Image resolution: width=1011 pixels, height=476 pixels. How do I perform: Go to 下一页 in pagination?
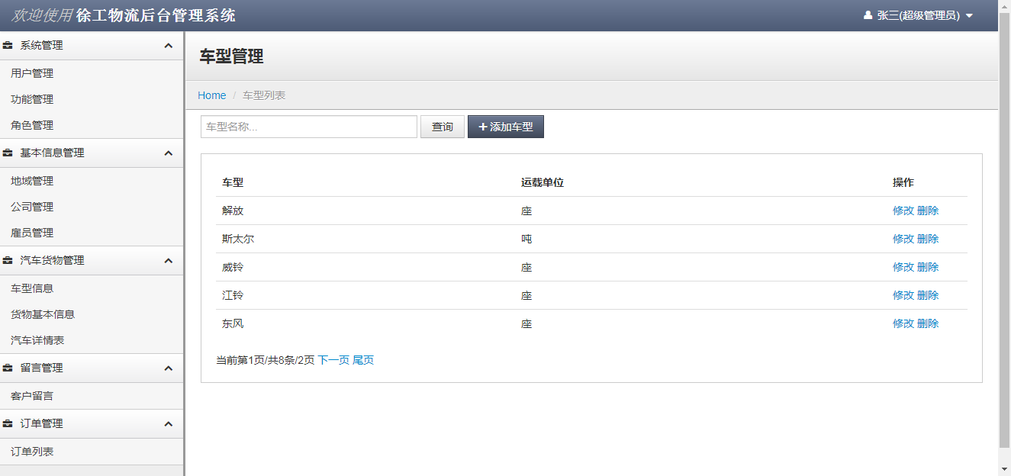[333, 360]
